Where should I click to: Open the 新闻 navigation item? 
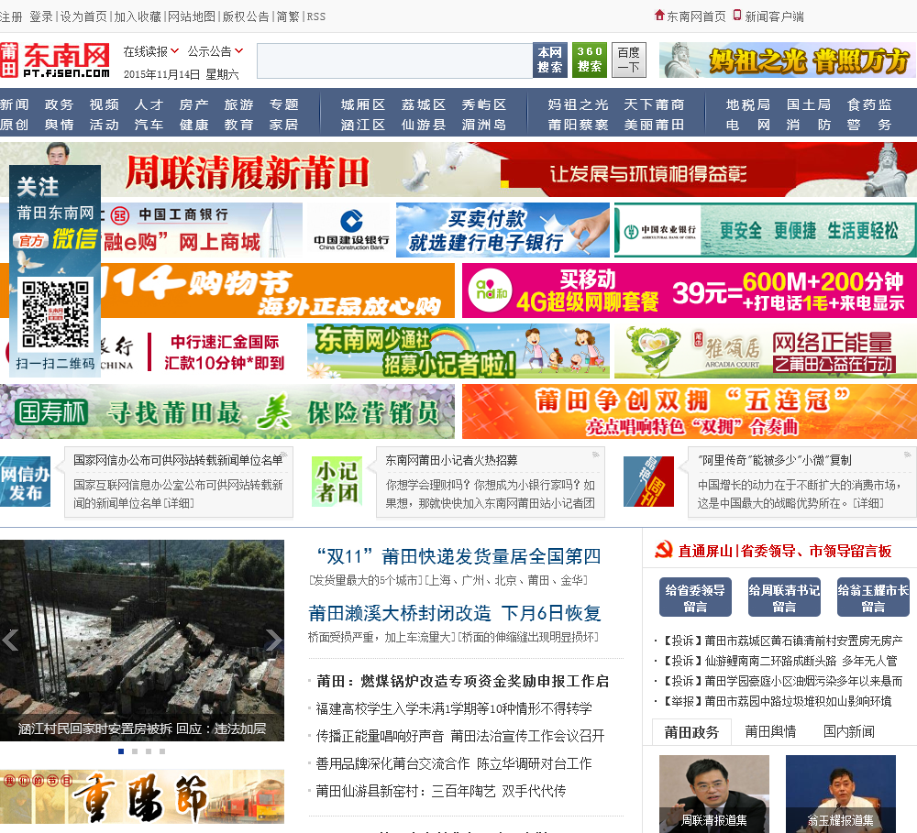[14, 104]
